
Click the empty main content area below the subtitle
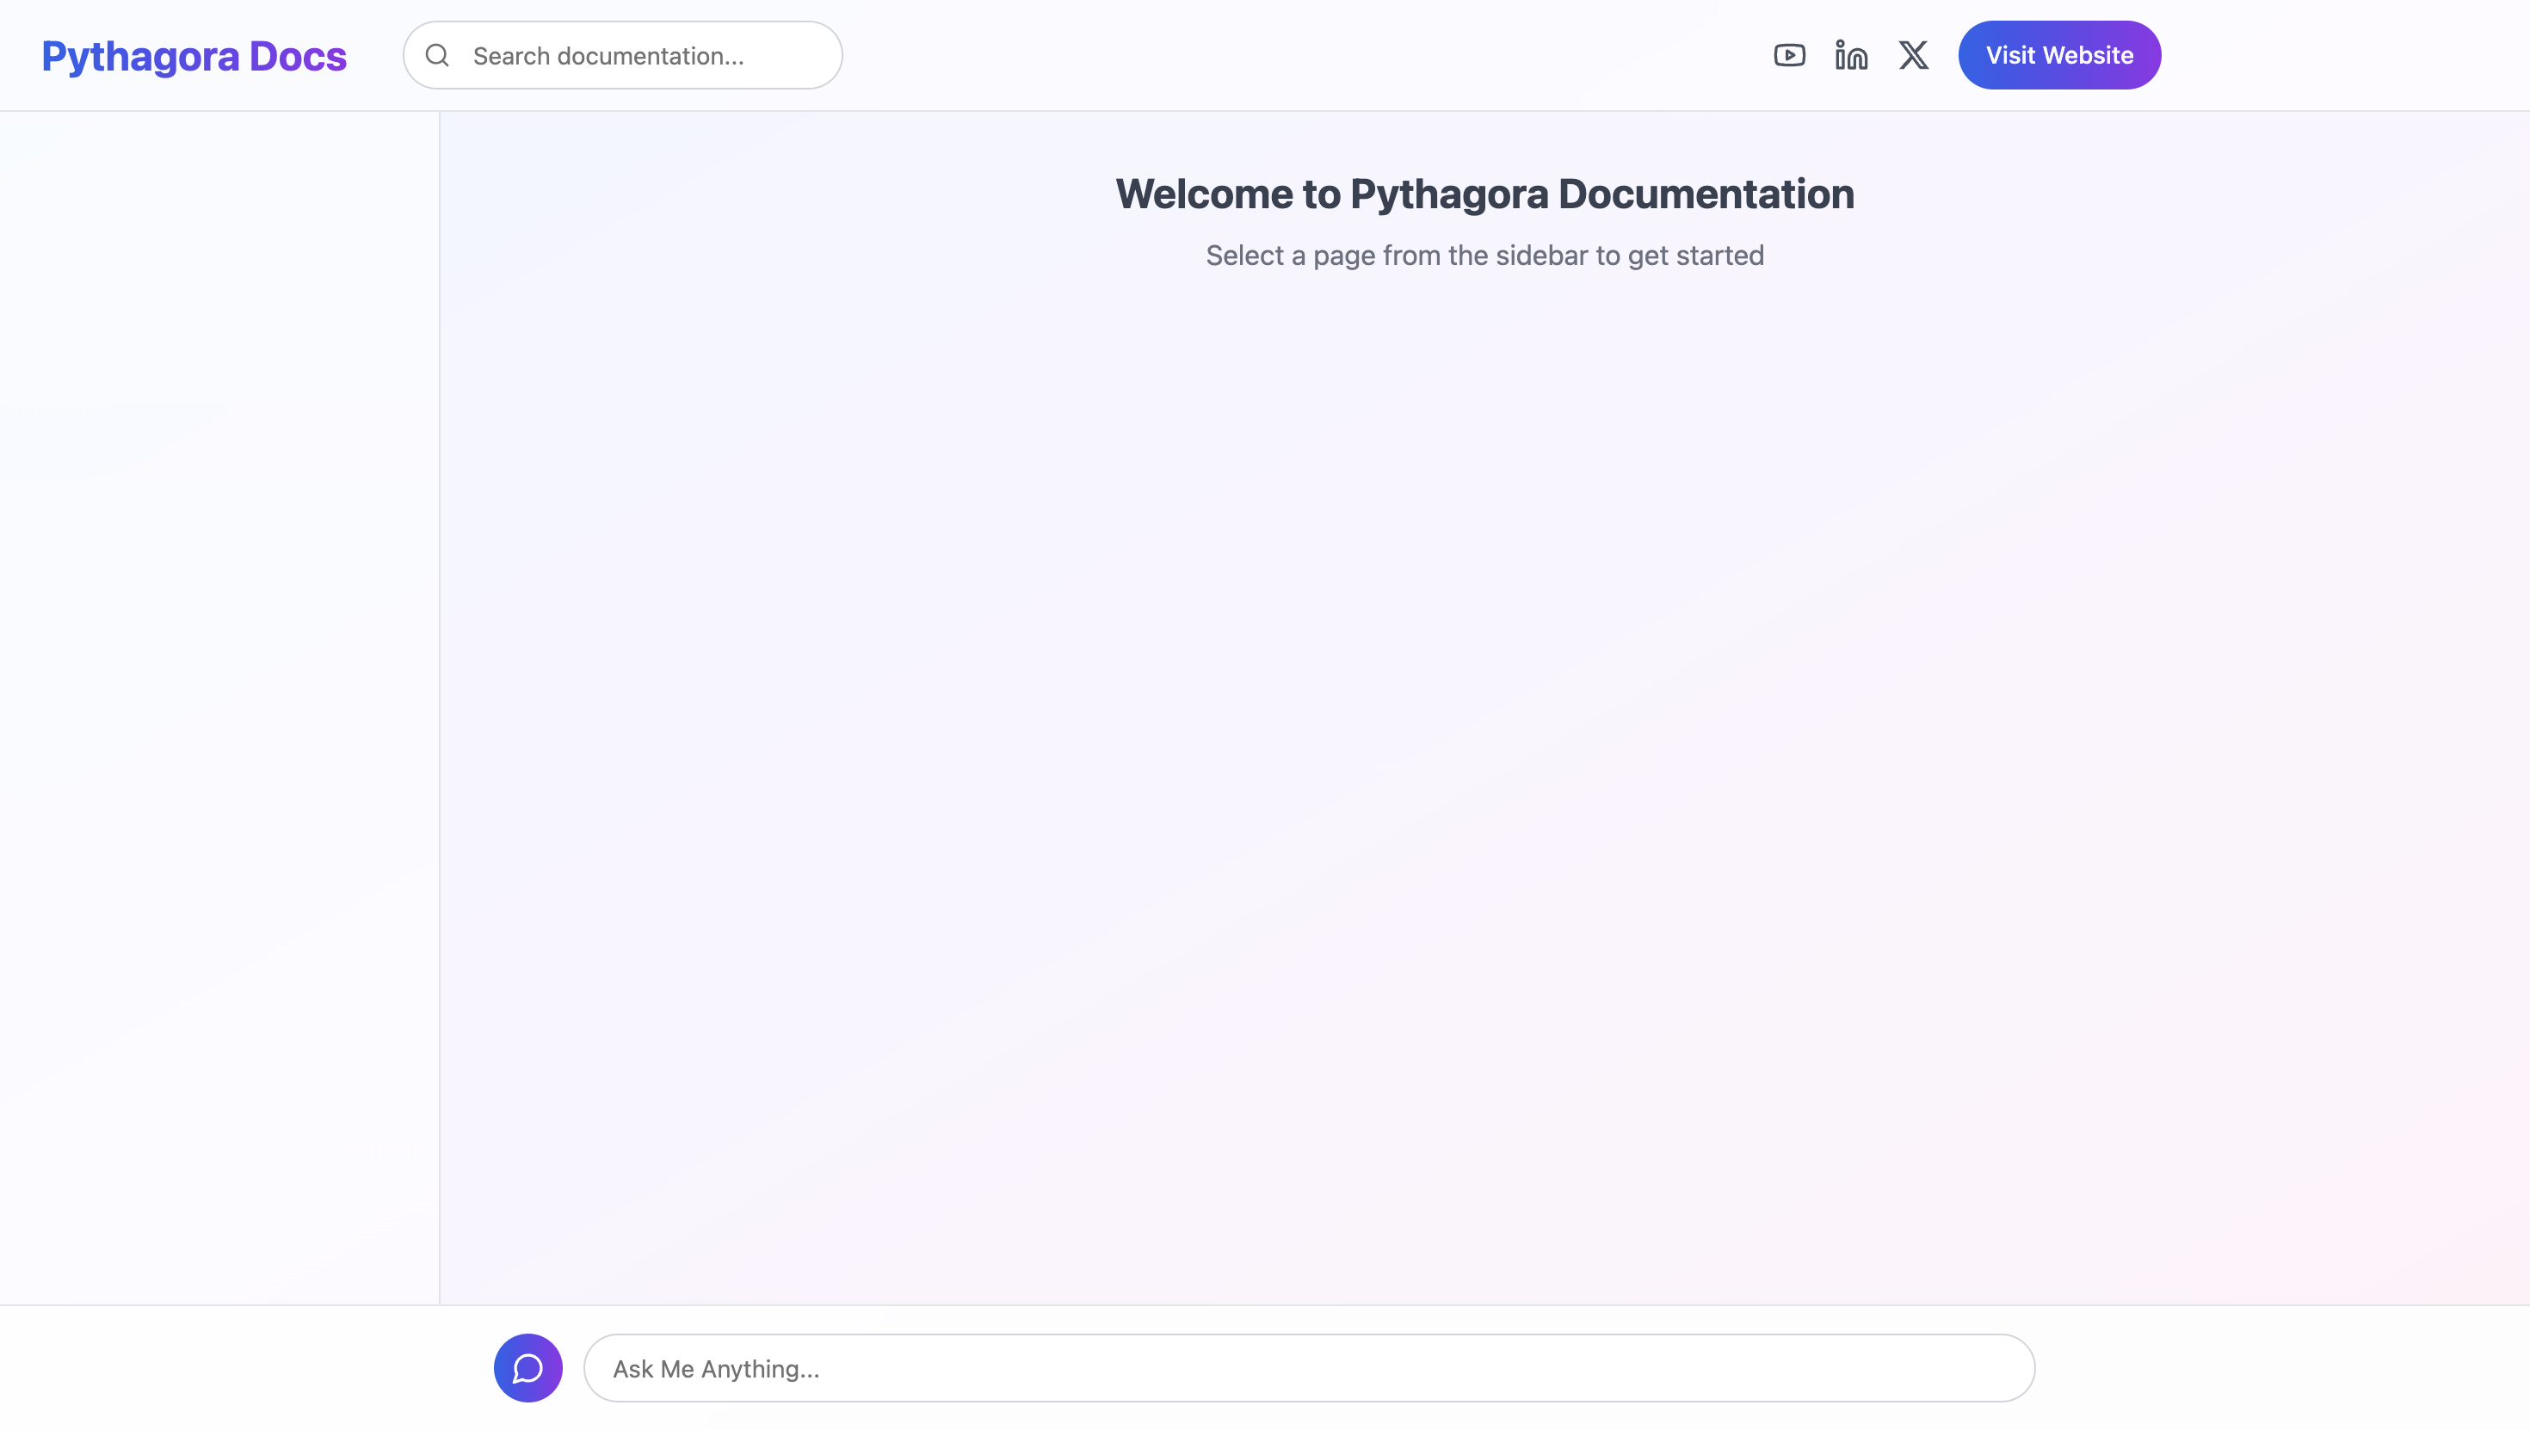point(1484,737)
